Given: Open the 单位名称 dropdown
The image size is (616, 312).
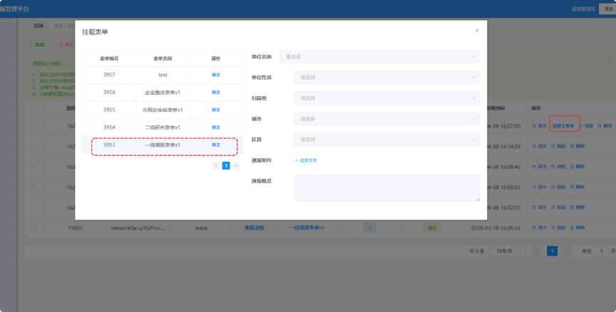Looking at the screenshot, I should tap(380, 57).
